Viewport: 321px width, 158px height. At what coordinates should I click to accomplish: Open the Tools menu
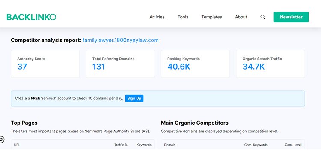(183, 17)
